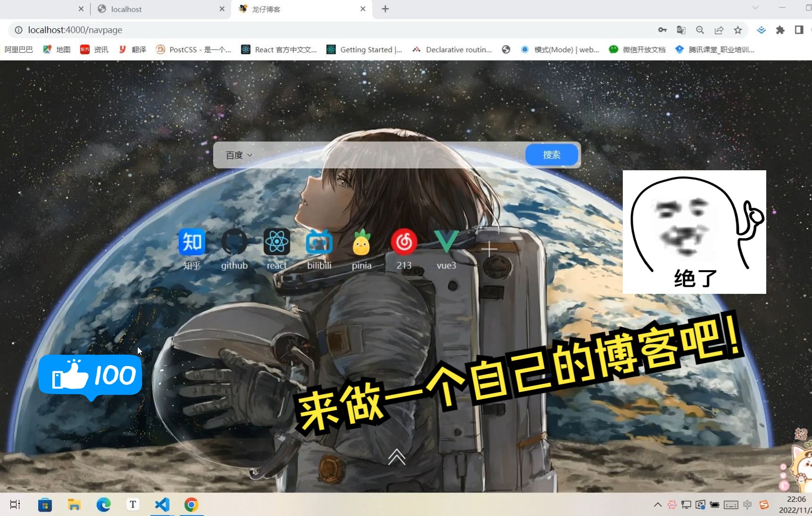Close the localhost tab
This screenshot has width=812, height=516.
coord(222,9)
